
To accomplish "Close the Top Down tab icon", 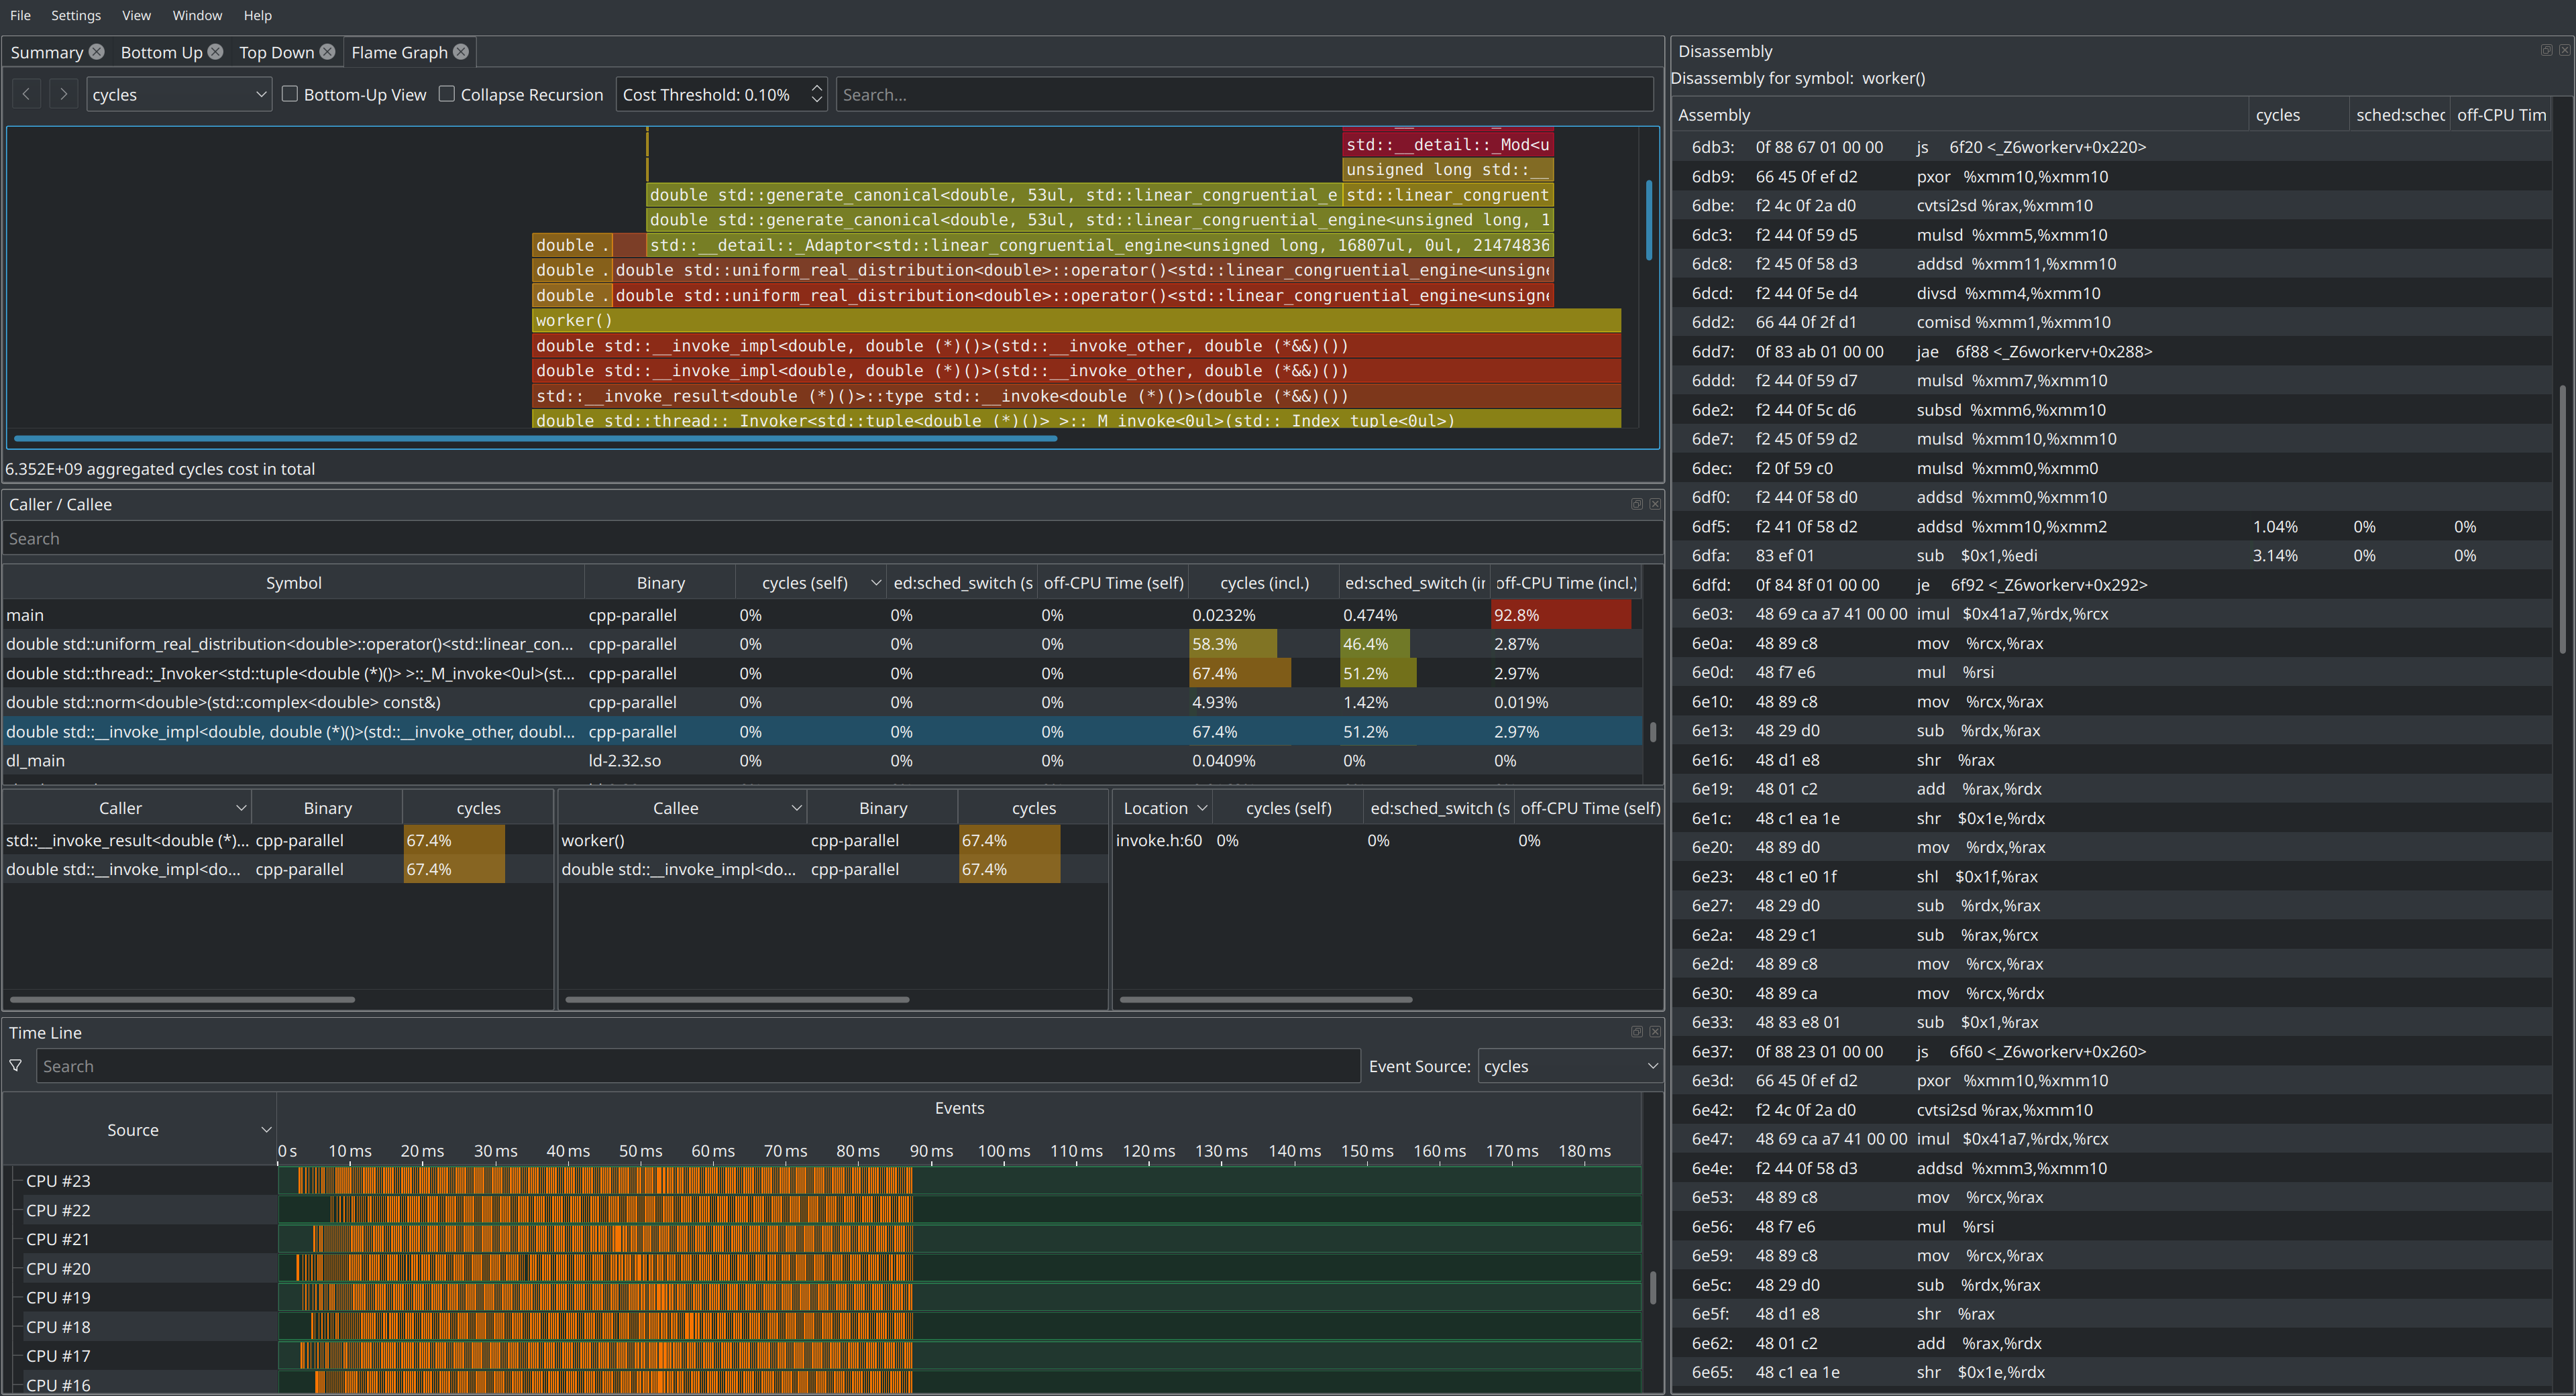I will point(327,52).
